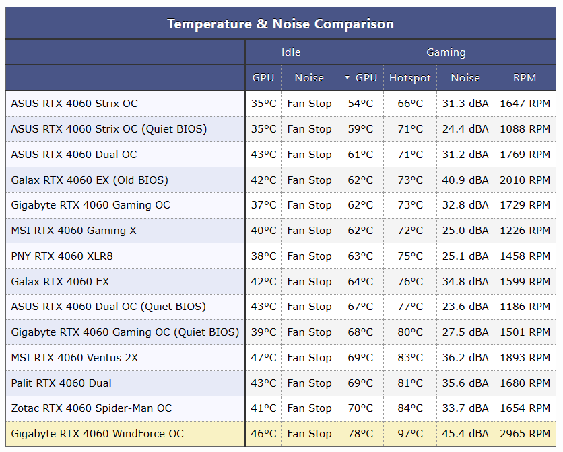Sort by the Idle GPU column header
This screenshot has width=563, height=452.
click(263, 78)
